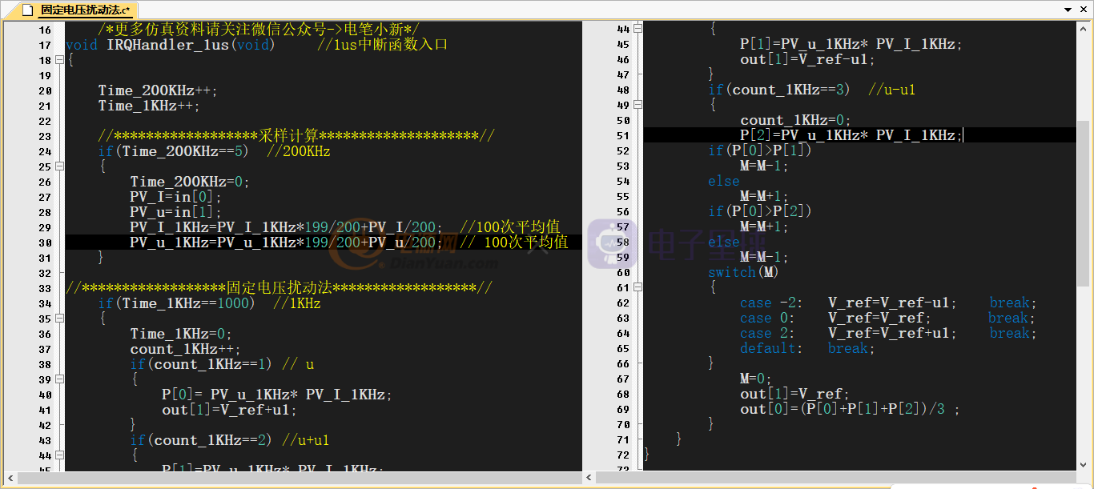Click the fold marker at line 44 in right pane
Viewport: 1094px width, 489px height.
[637, 29]
